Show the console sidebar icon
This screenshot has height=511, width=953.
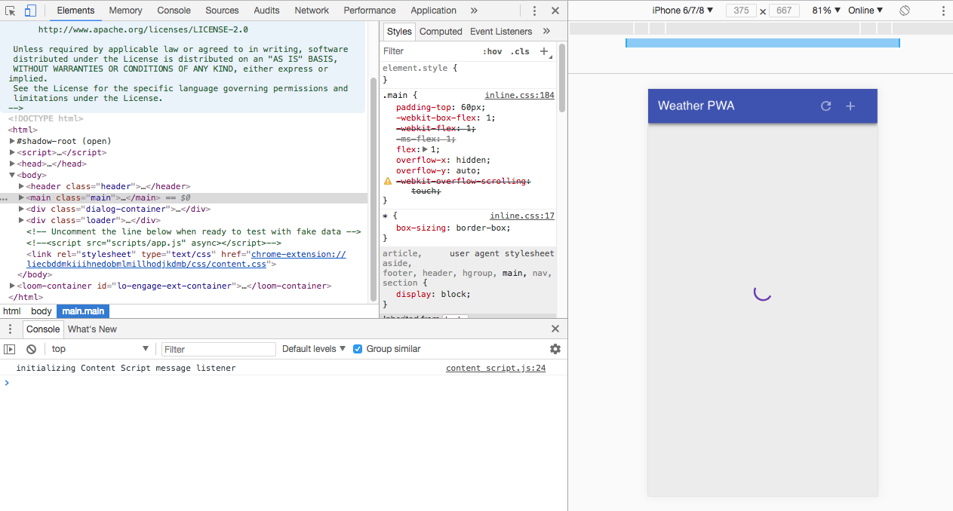(10, 349)
